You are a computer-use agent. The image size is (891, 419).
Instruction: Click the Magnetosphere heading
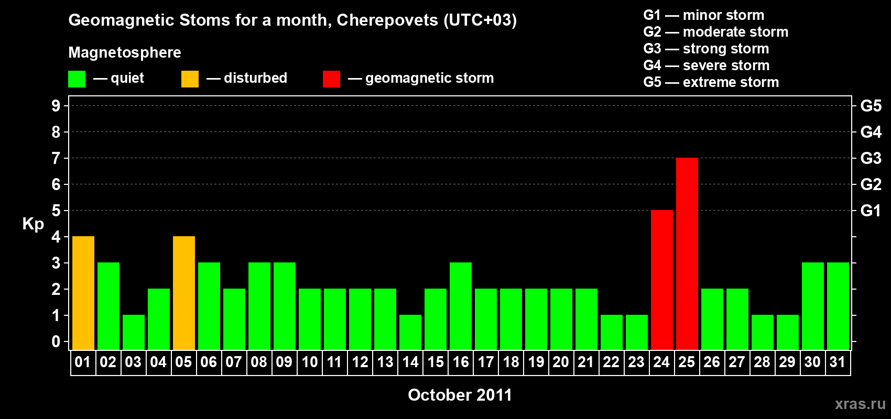click(125, 52)
